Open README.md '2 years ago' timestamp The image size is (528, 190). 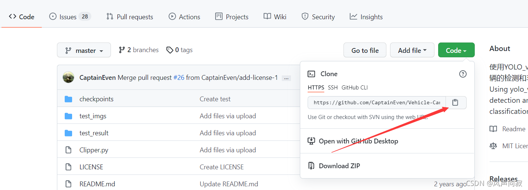tap(450, 184)
